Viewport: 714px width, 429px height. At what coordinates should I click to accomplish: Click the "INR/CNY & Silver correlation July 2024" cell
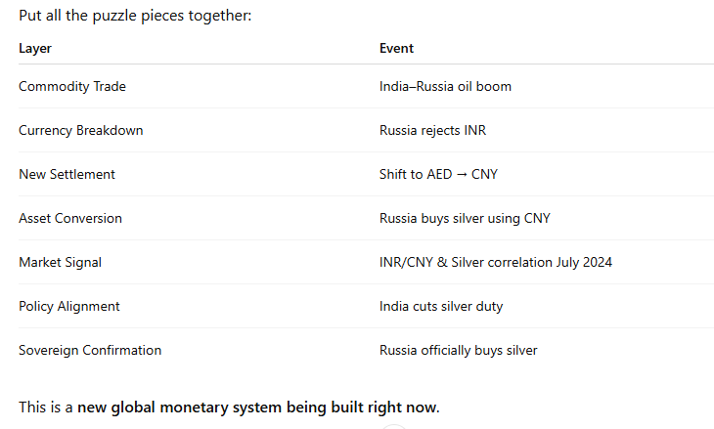pyautogui.click(x=495, y=262)
